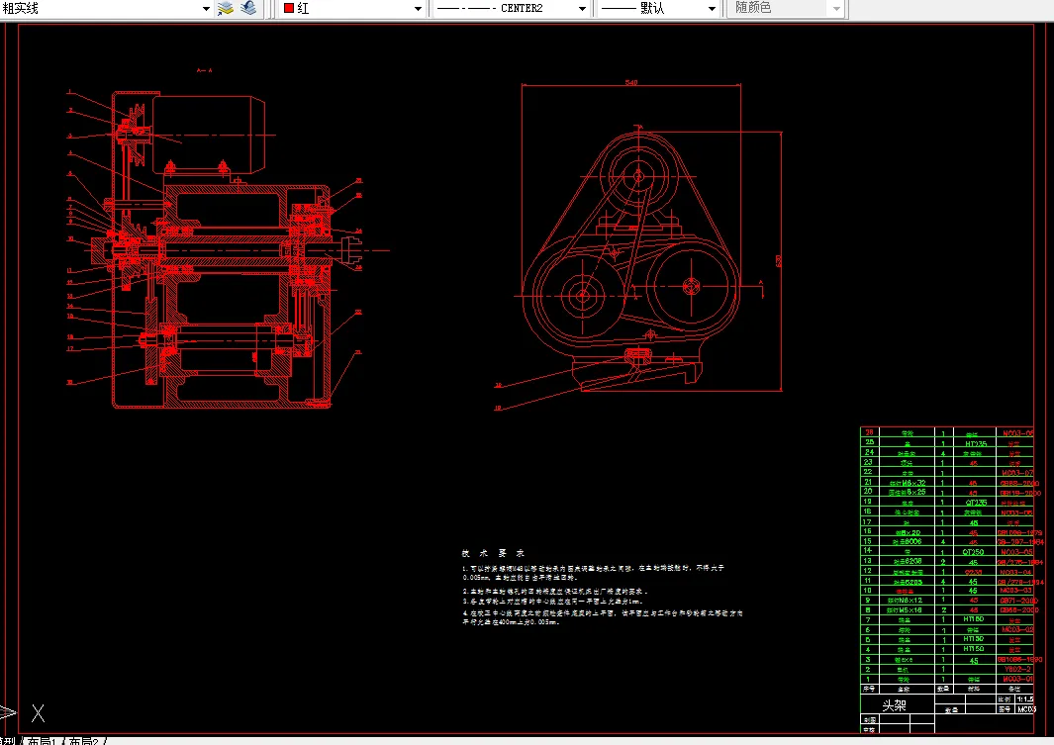Click the UCS X-axis icon in the drawing corner

pos(38,712)
